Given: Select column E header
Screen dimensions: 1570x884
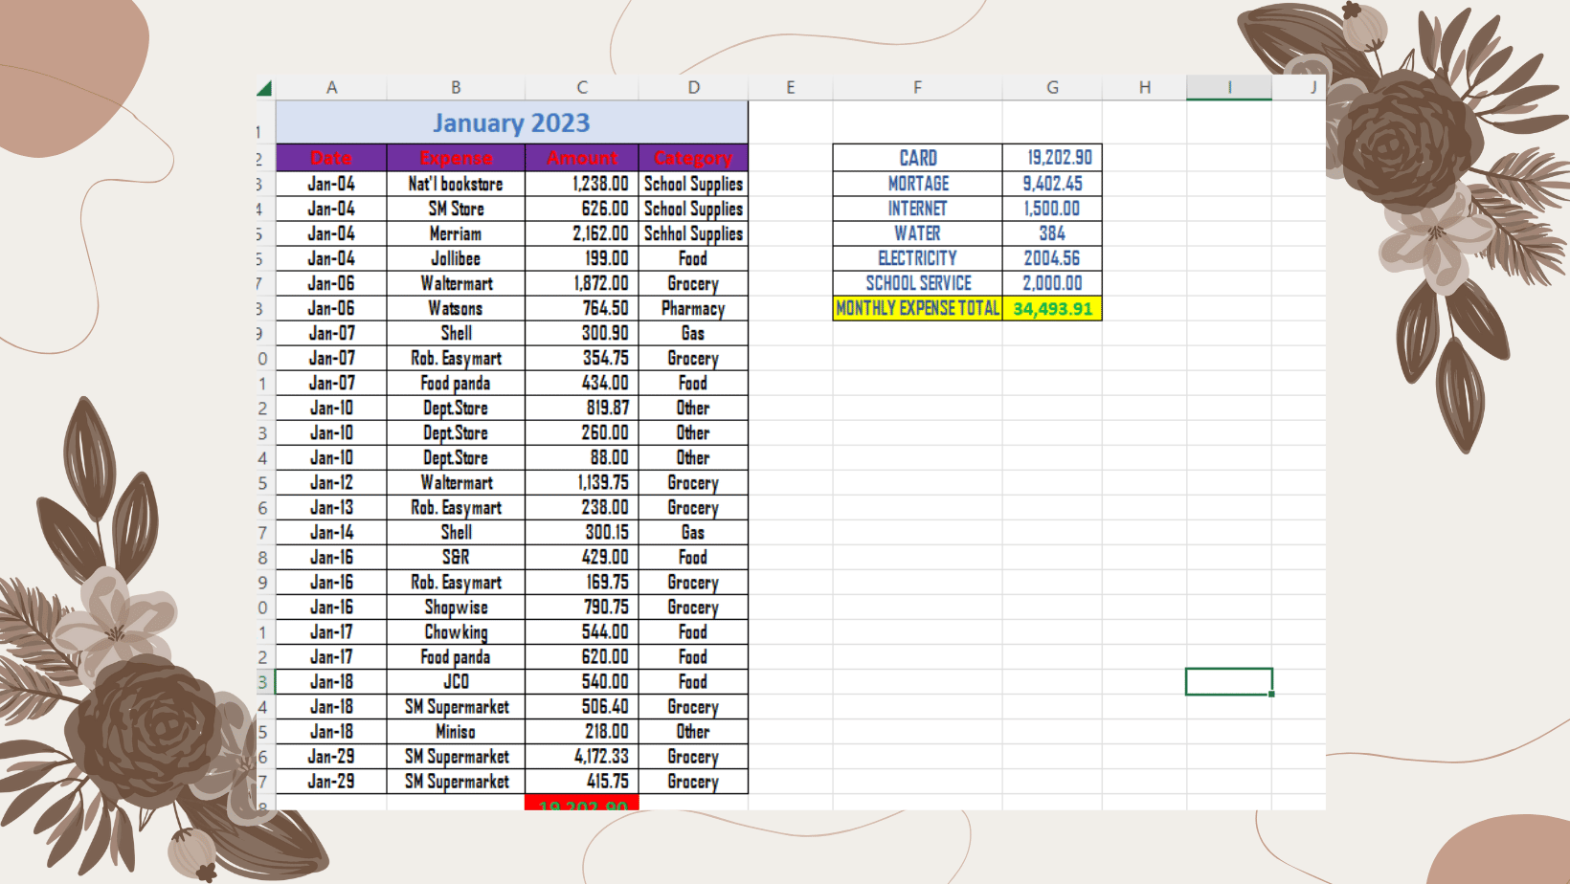Looking at the screenshot, I should point(791,87).
